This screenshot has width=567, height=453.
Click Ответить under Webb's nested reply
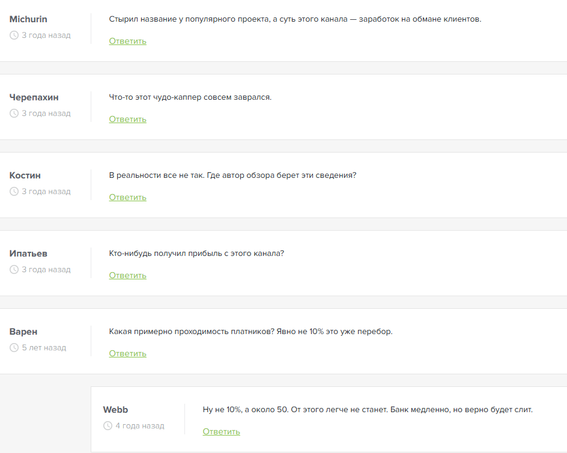(x=221, y=431)
